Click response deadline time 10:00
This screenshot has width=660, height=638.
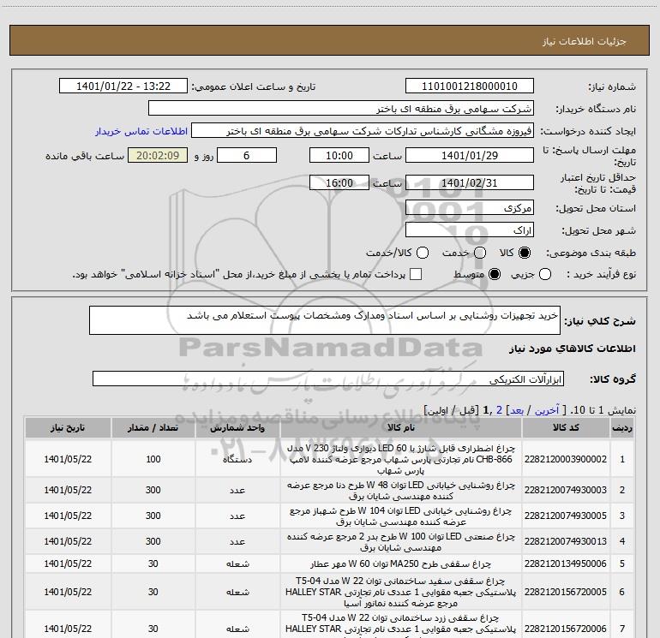point(339,155)
